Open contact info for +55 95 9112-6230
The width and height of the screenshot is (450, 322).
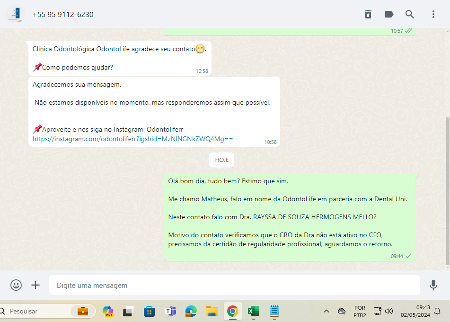click(x=63, y=15)
